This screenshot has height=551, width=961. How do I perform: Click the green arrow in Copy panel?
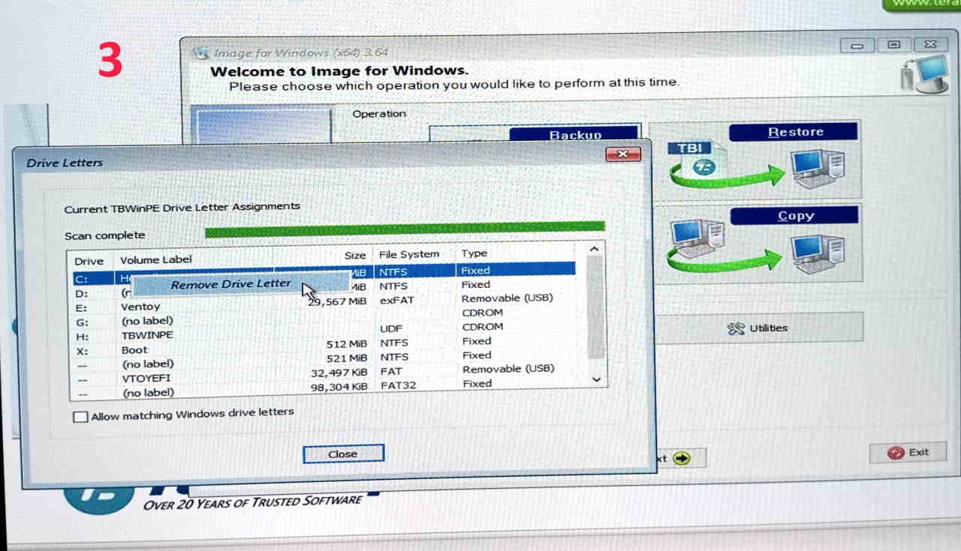click(x=725, y=261)
